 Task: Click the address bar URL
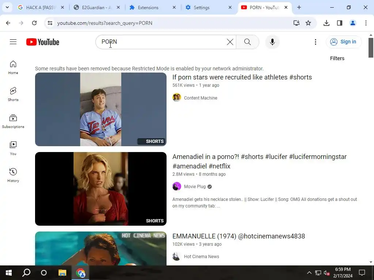(105, 23)
